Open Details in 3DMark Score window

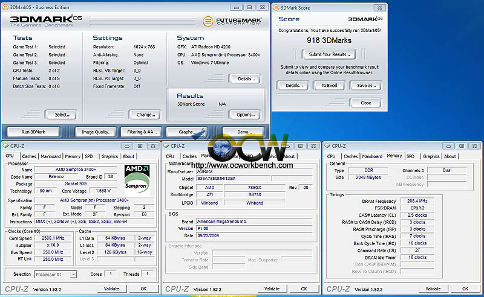(x=293, y=85)
